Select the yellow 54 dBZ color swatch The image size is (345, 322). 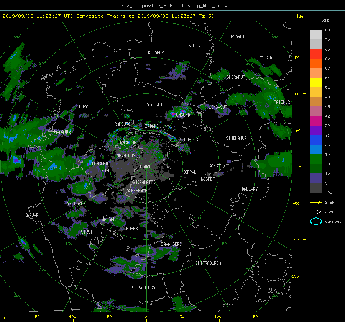[x=316, y=82]
